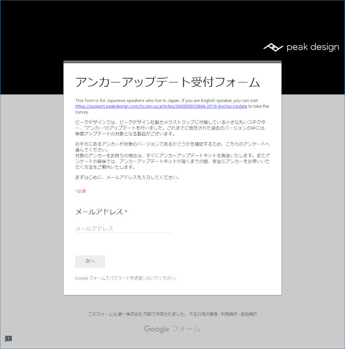The image size is (345, 349).
Task: Click the Google フォーム footer logo
Action: 172,329
